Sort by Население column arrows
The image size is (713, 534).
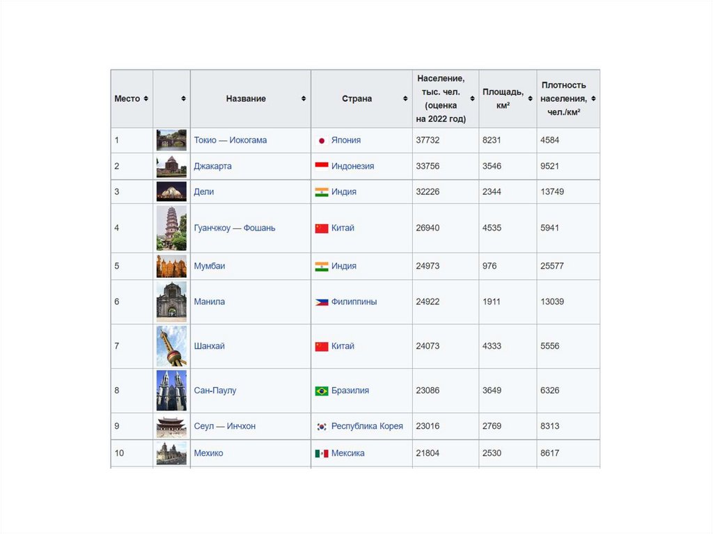[473, 99]
